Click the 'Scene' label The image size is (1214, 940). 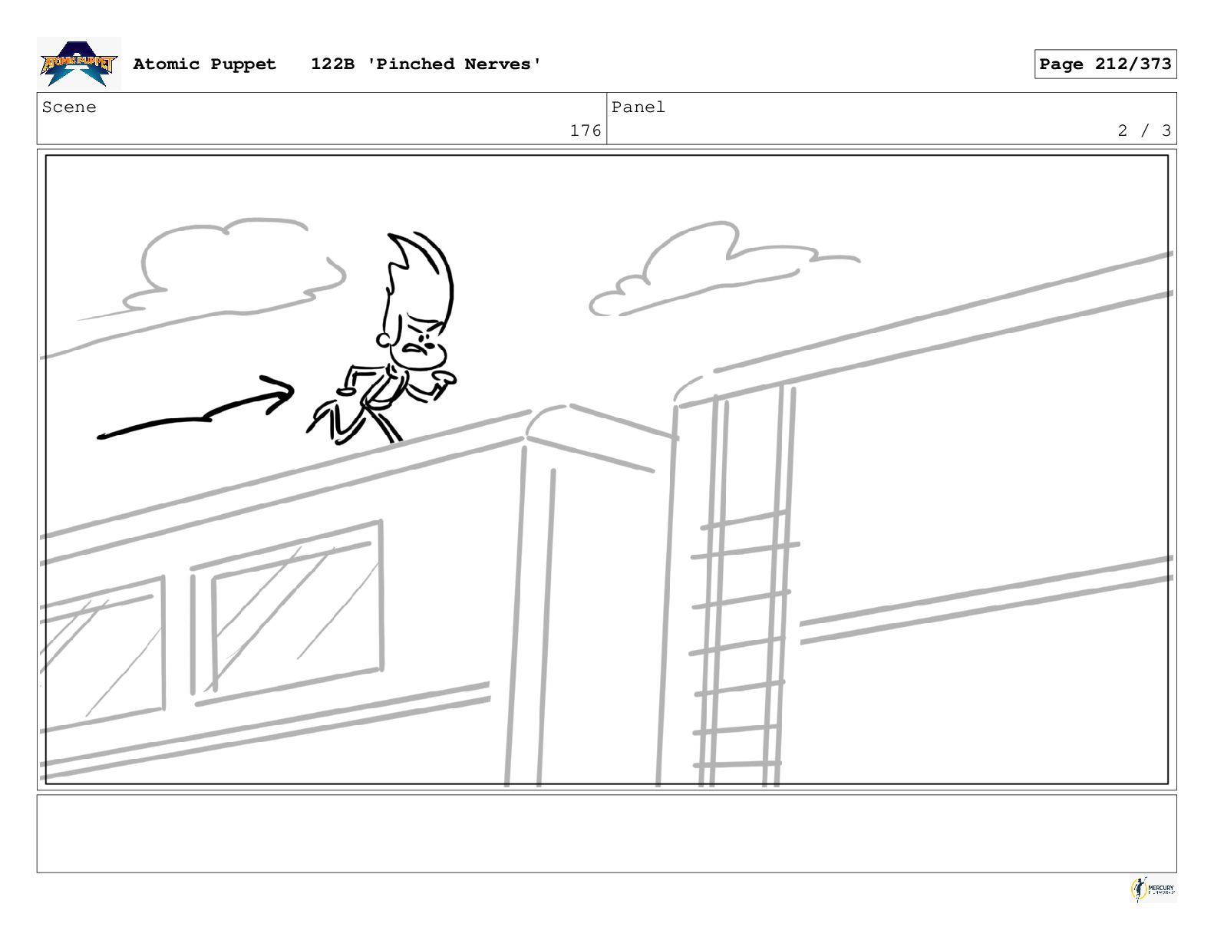69,107
